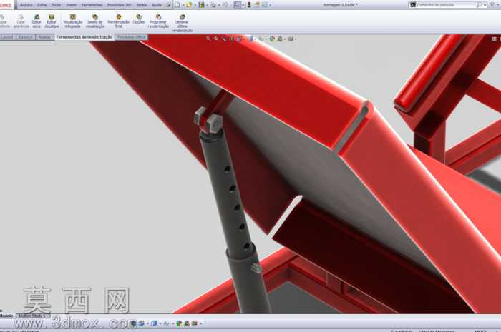Select the Ferramentas de renderização tab

[x=84, y=37]
